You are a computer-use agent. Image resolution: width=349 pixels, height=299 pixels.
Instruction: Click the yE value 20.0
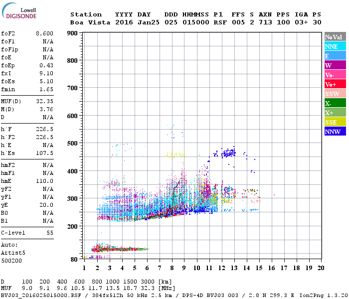point(46,205)
